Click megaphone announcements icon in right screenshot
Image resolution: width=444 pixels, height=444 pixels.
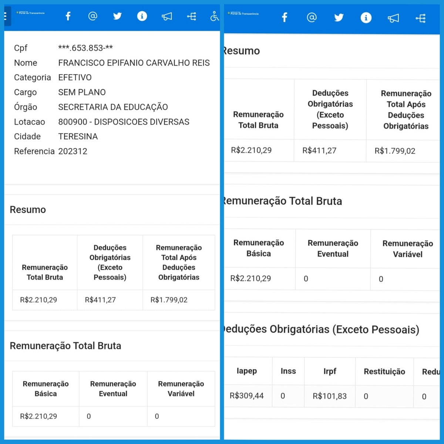(x=393, y=18)
